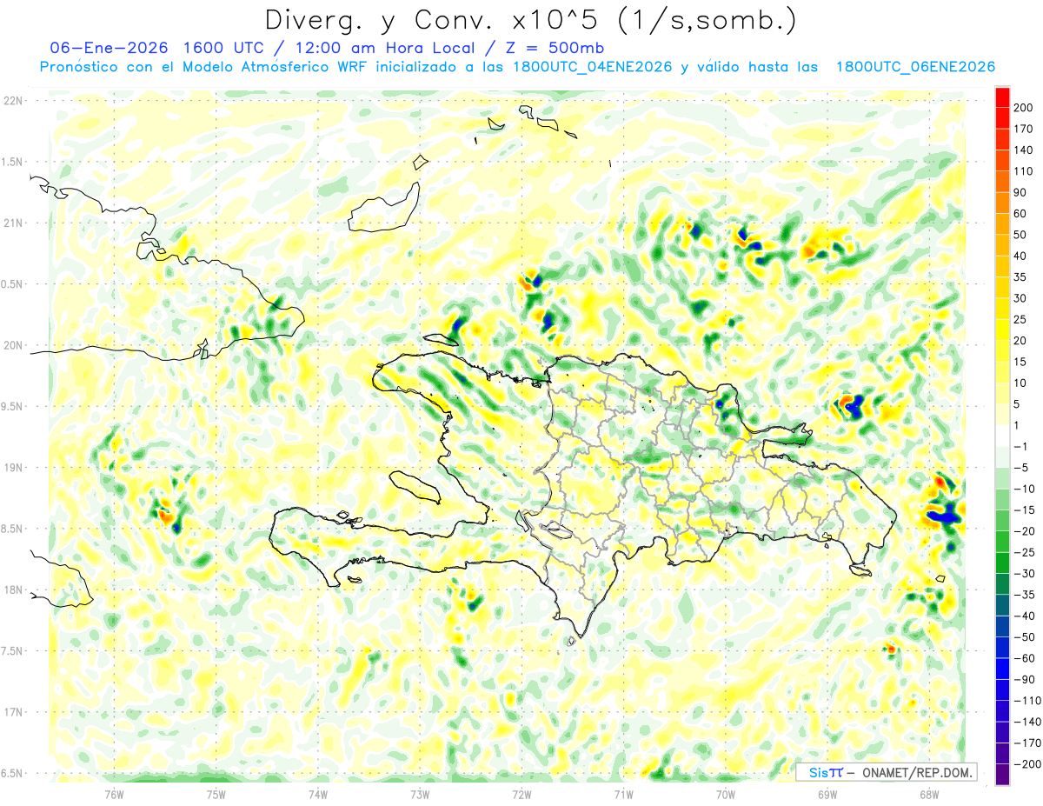Click the '1.5N' latitude label
This screenshot has width=1043, height=806.
[x=11, y=162]
